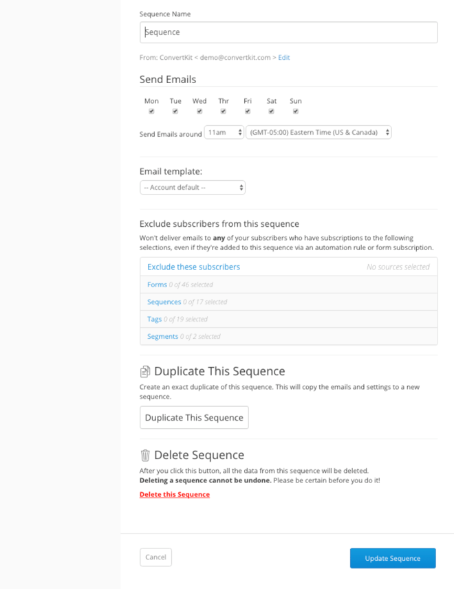Click the Edit link next to From address
Screen dimensions: 454x589
[x=284, y=58]
